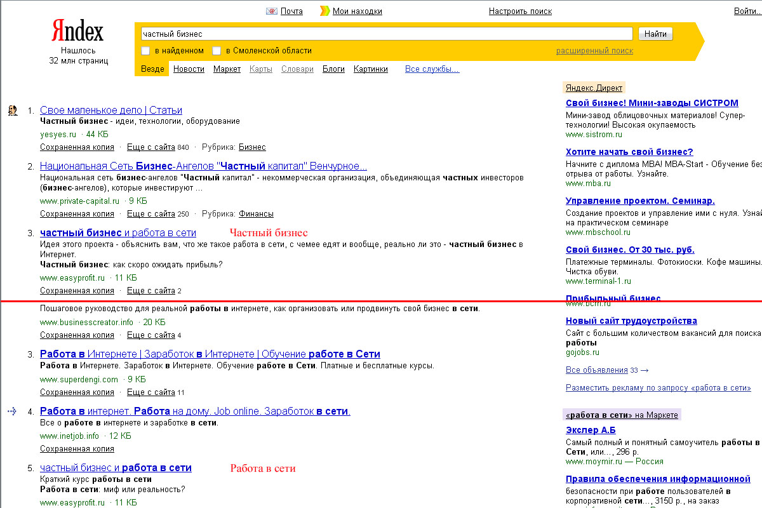
Task: Open расширенный поиск link
Action: (x=594, y=51)
